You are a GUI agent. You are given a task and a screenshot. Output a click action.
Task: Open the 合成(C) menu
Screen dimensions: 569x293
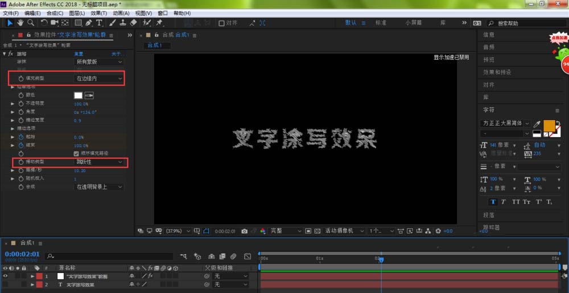tap(55, 14)
